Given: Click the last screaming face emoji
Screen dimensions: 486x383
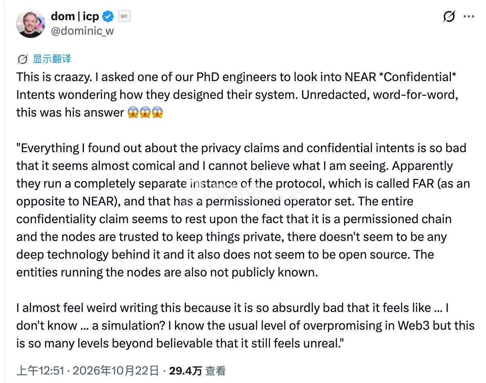Looking at the screenshot, I should (157, 112).
